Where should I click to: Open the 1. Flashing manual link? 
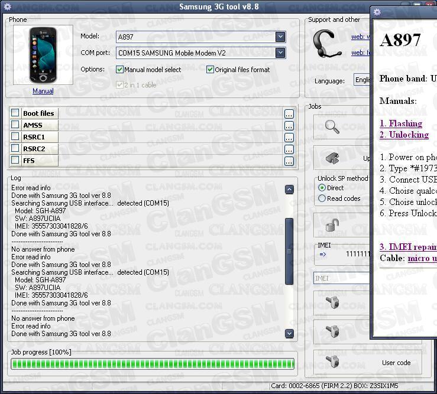point(401,123)
